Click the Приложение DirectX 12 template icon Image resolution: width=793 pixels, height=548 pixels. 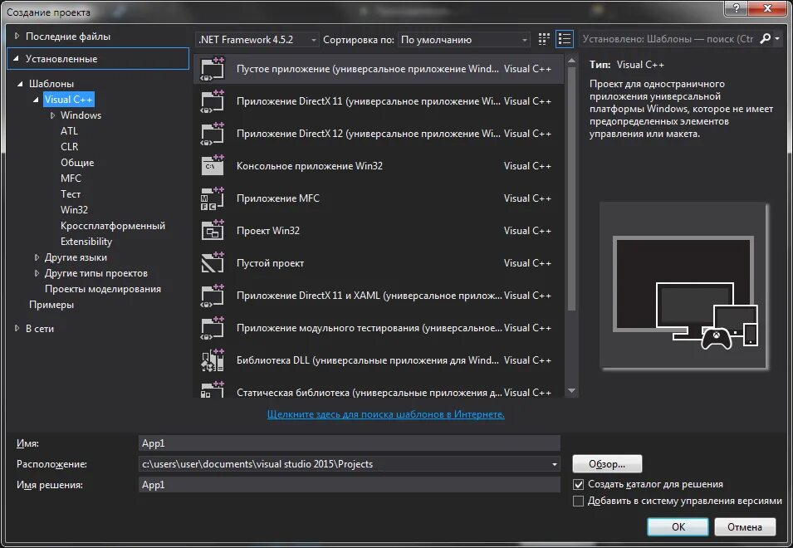click(213, 134)
